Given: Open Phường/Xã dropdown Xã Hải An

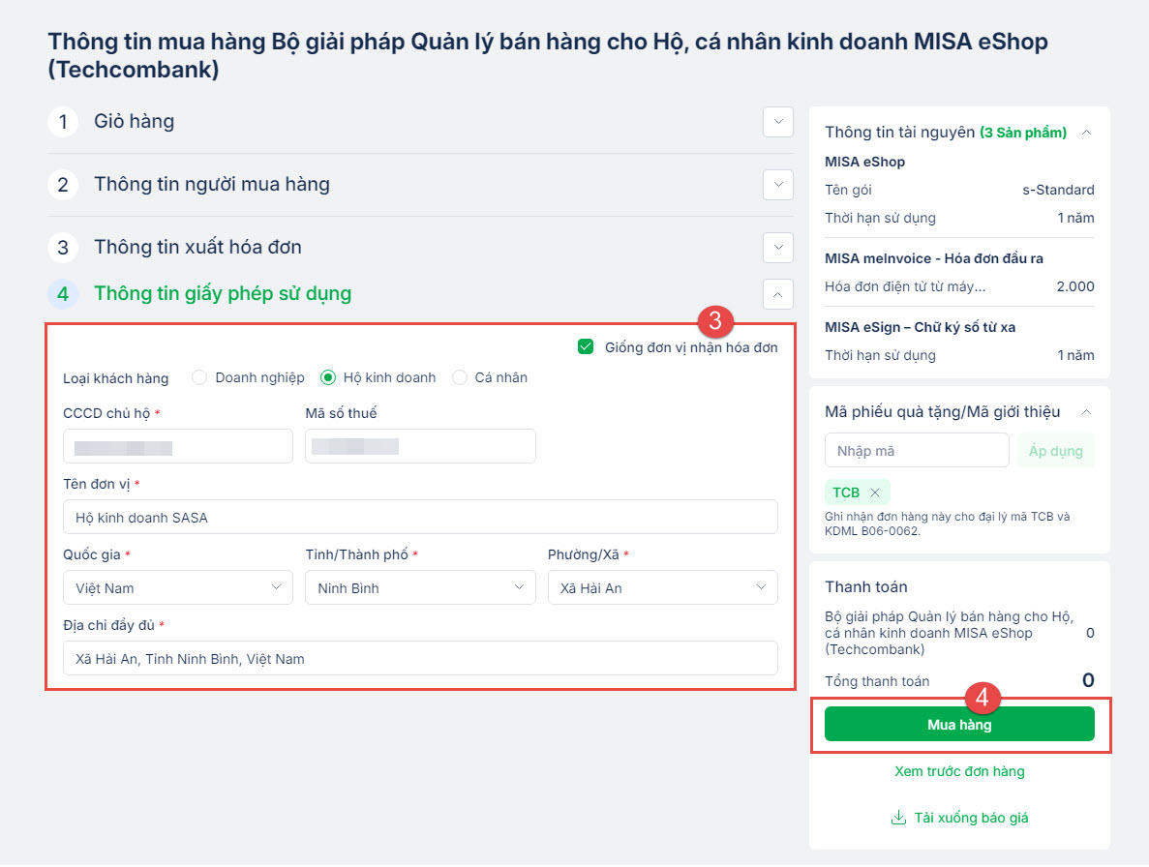Looking at the screenshot, I should (662, 588).
